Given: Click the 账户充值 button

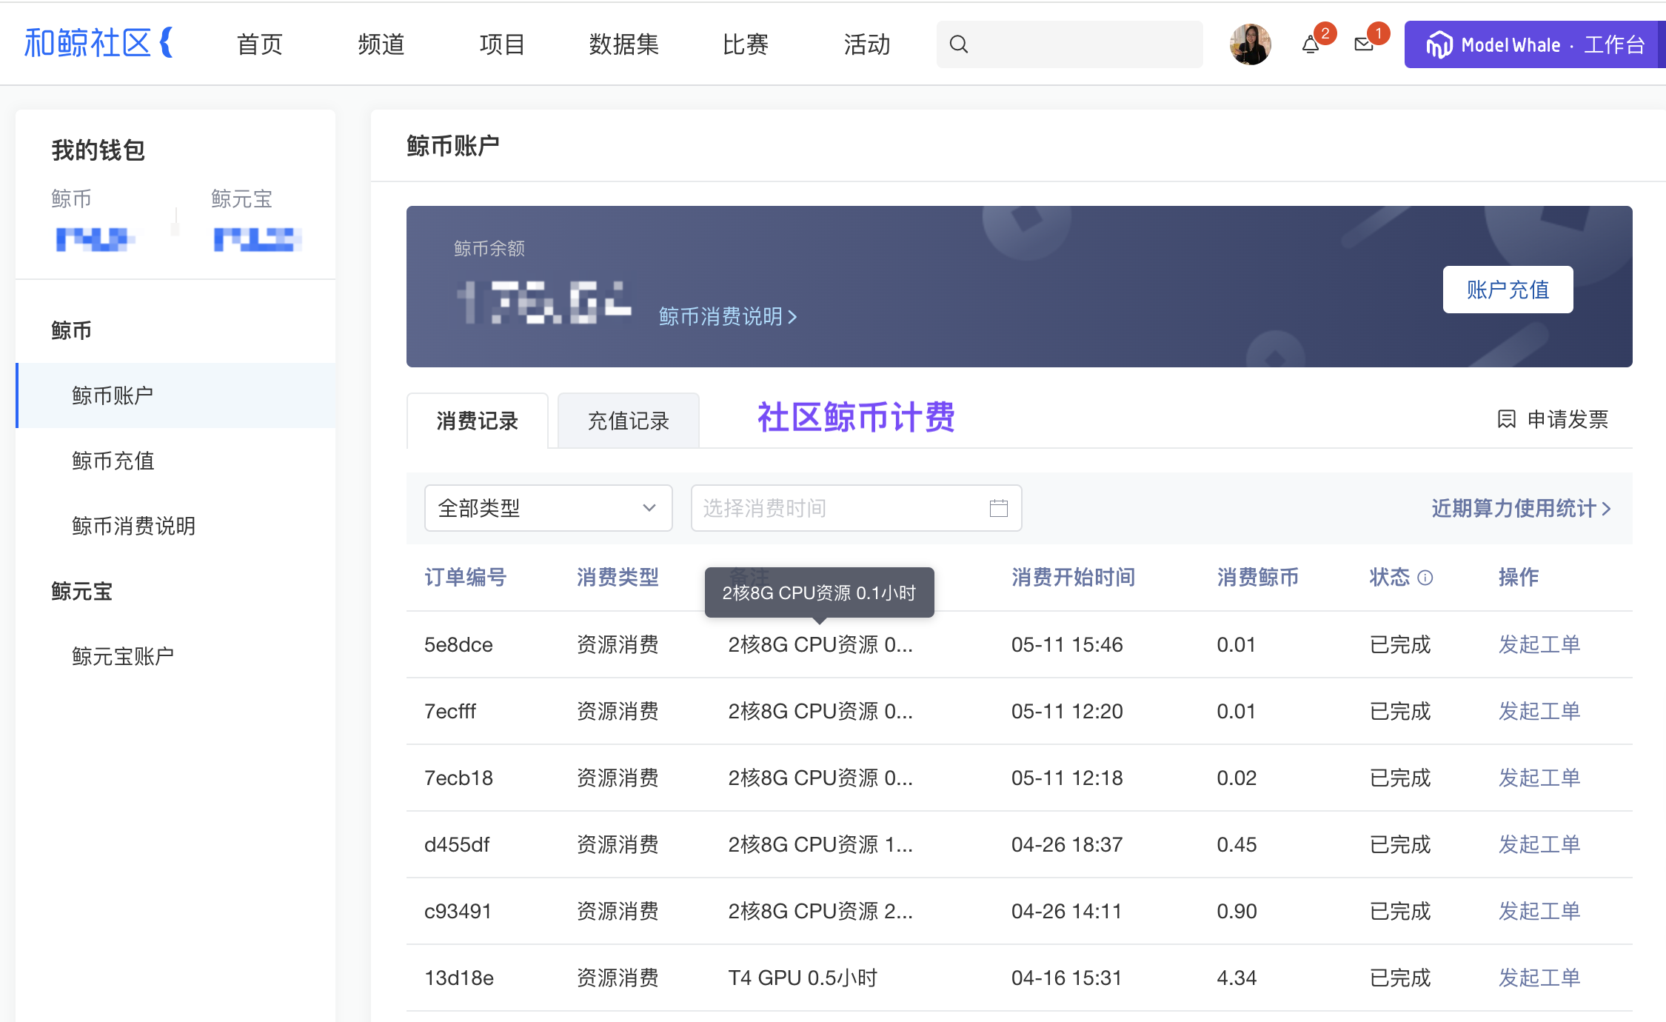Looking at the screenshot, I should tap(1508, 290).
